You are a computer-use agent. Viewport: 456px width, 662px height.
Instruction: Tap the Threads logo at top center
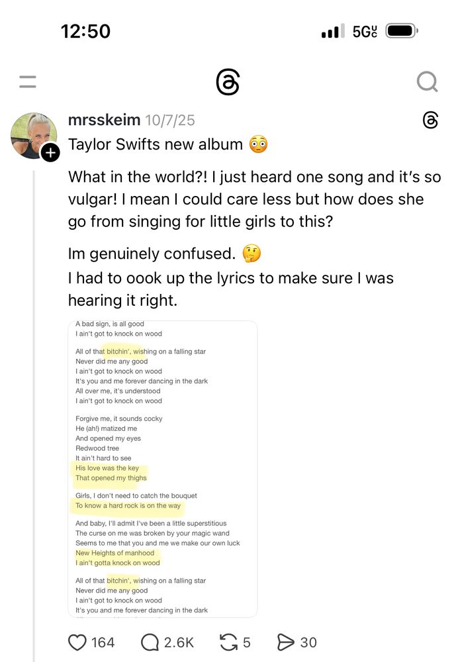[228, 83]
